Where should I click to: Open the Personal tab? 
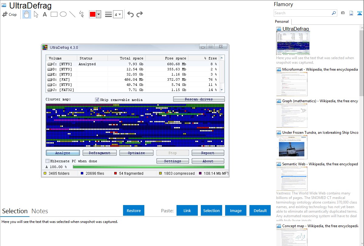tap(282, 22)
